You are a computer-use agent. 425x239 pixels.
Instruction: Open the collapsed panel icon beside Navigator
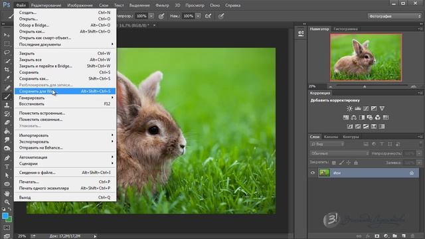pos(301,33)
